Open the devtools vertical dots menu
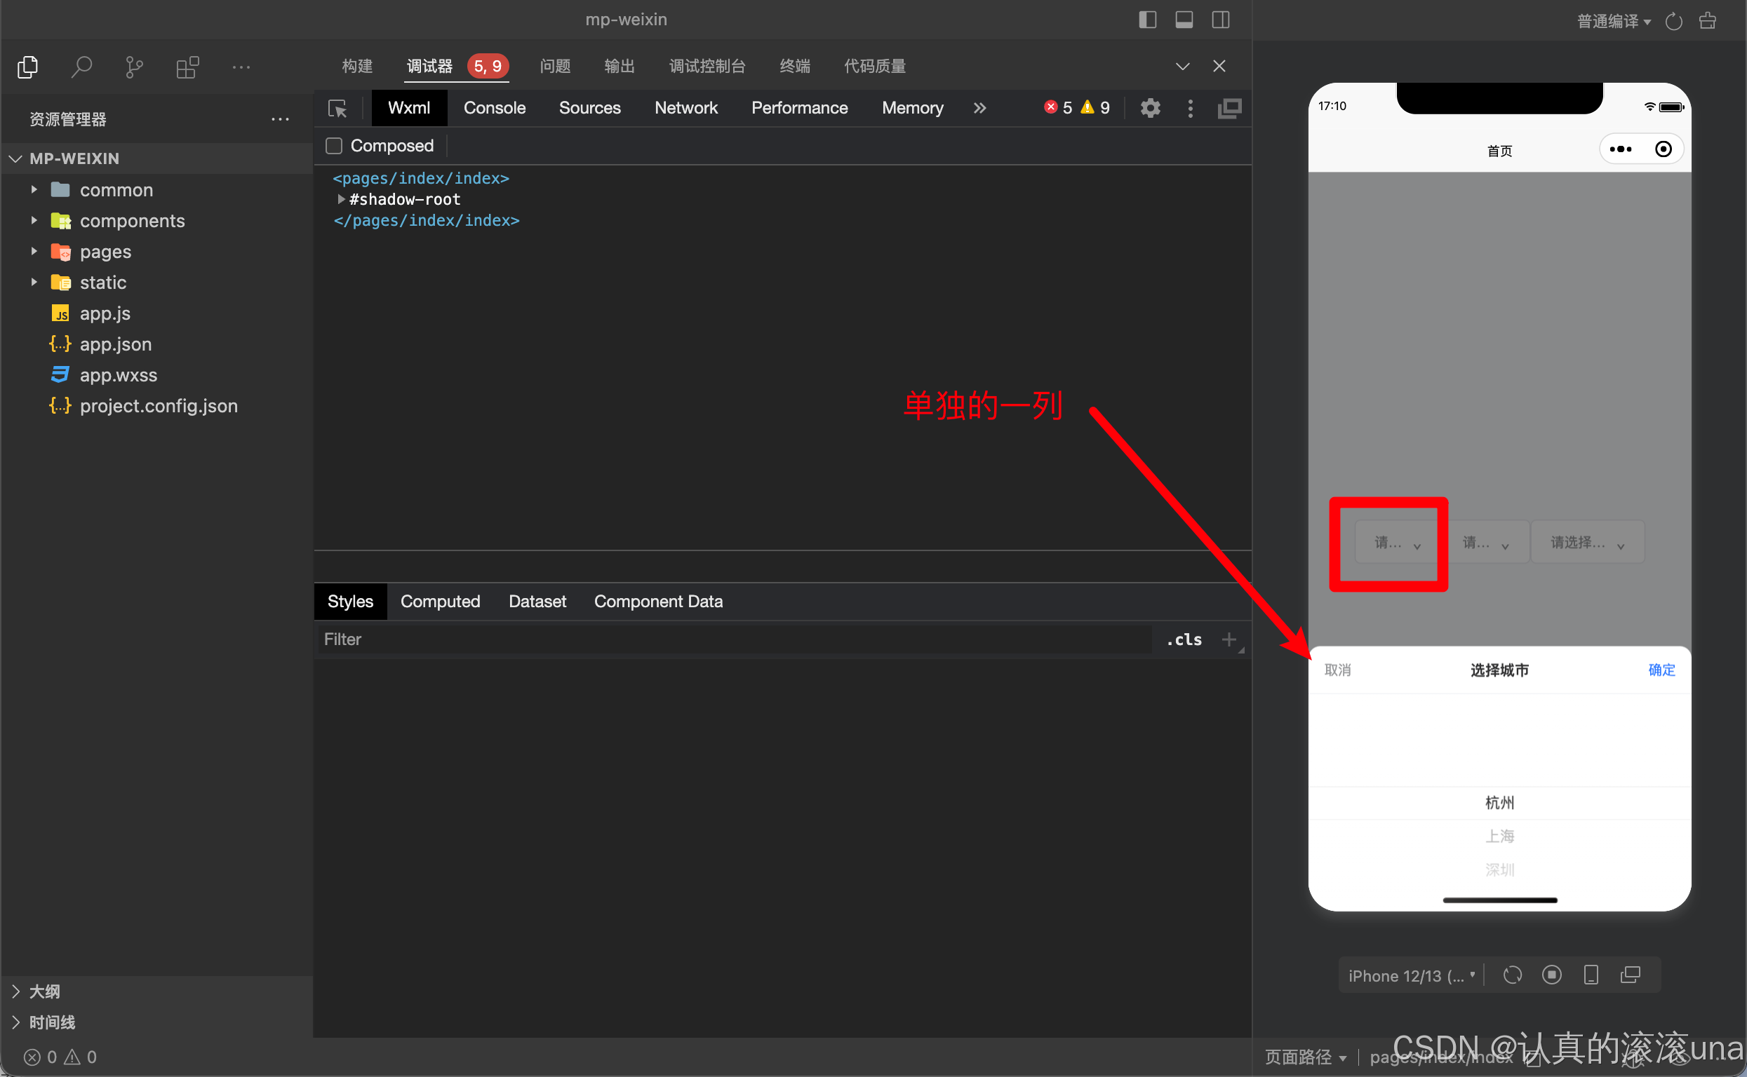This screenshot has height=1077, width=1747. [x=1190, y=108]
